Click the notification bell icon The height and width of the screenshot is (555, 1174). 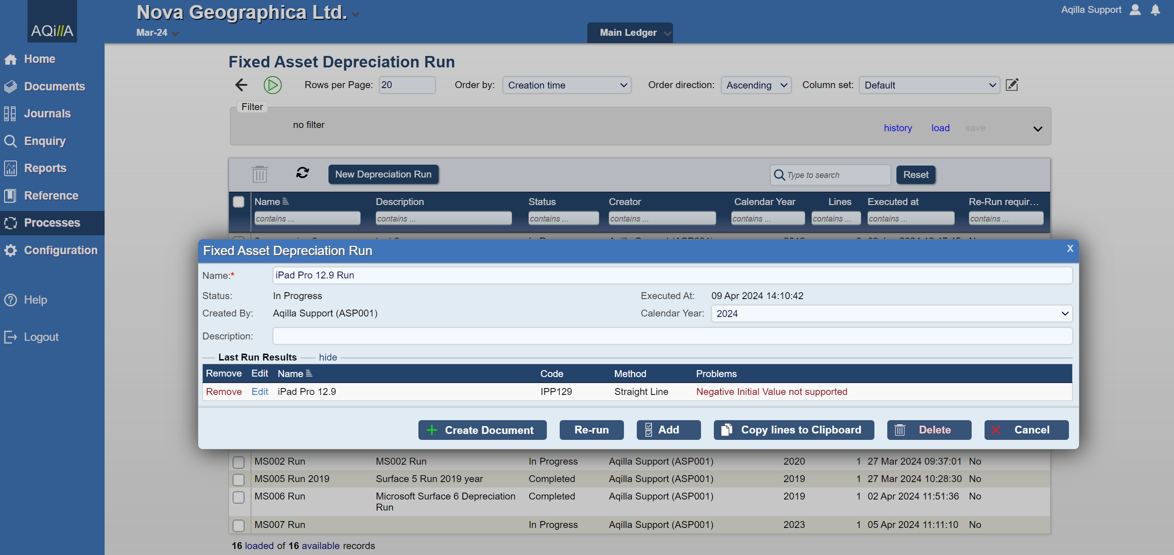tap(1155, 10)
